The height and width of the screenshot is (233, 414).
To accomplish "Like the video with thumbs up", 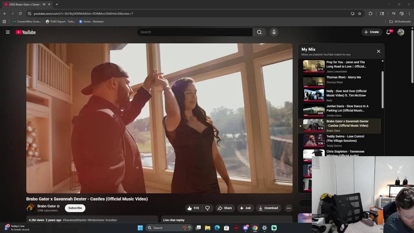I will click(193, 208).
